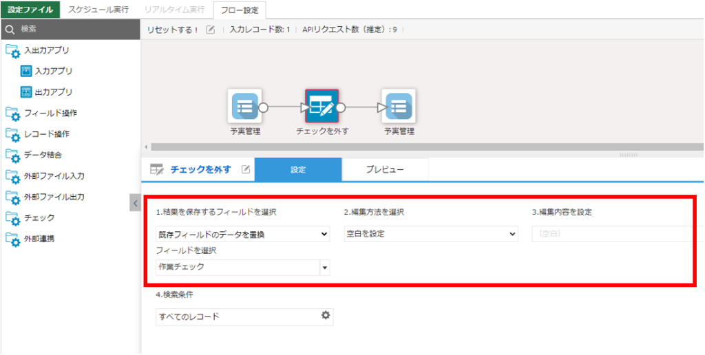The image size is (705, 355).
Task: Expand the 外部ファイル出力 folder
Action: [x=45, y=197]
